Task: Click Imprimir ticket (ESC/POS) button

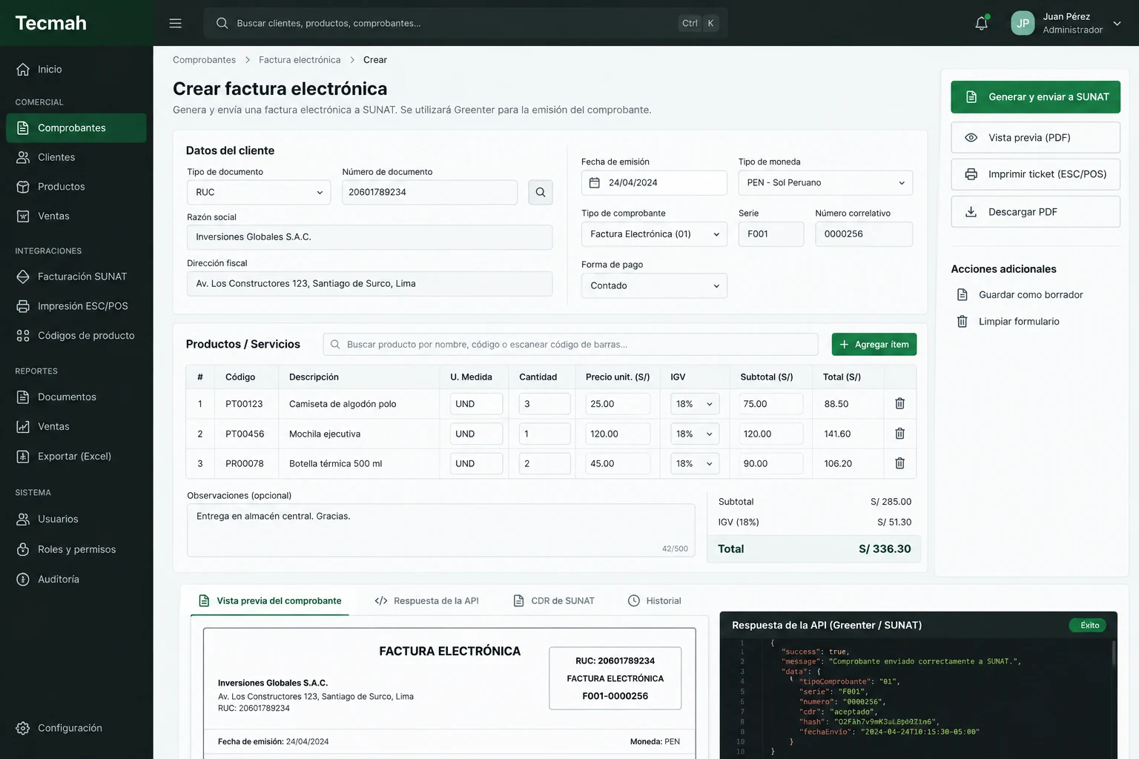Action: click(1036, 175)
